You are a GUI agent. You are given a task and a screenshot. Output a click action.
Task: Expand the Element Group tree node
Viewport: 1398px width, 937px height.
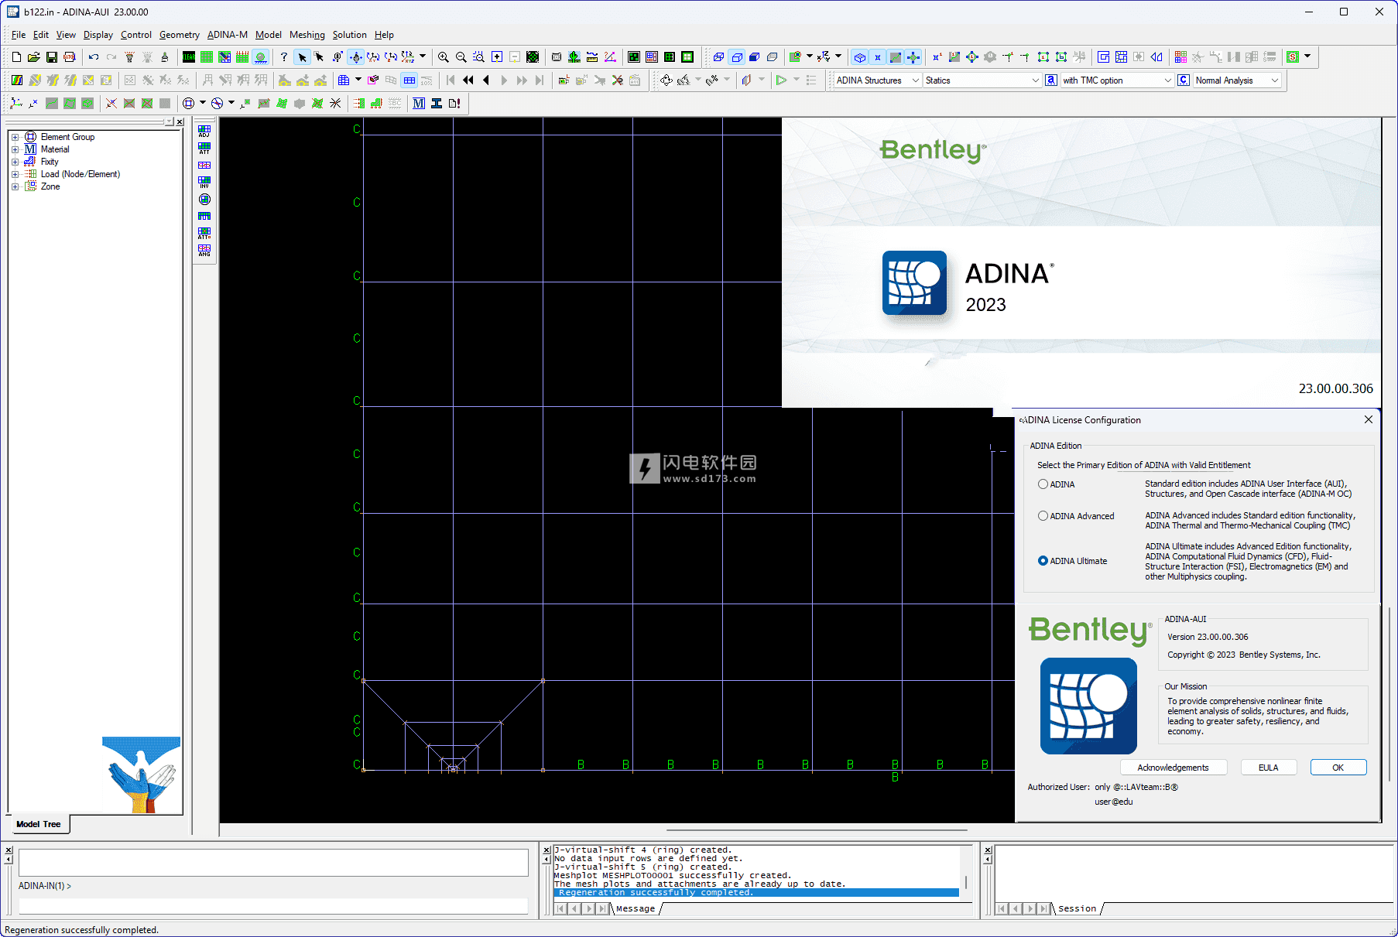(15, 137)
